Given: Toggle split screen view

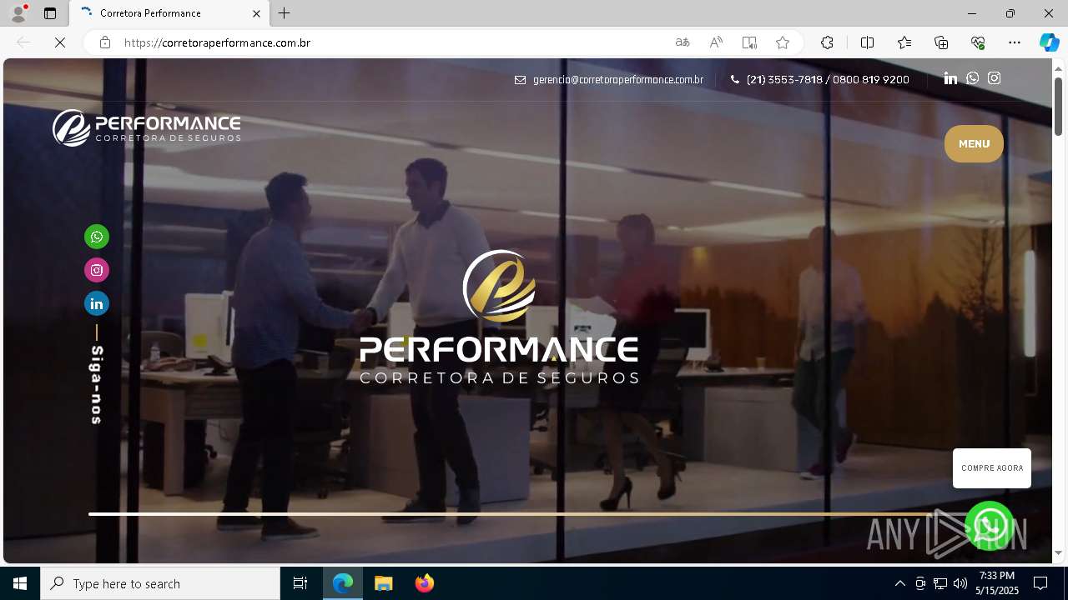Looking at the screenshot, I should tap(867, 42).
